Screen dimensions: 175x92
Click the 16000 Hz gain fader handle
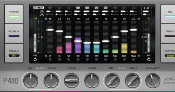pos(134,30)
